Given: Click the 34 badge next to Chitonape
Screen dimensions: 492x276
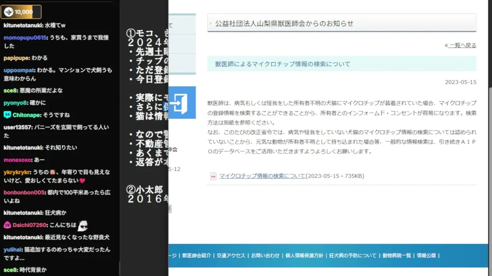Looking at the screenshot, I should pos(7,115).
